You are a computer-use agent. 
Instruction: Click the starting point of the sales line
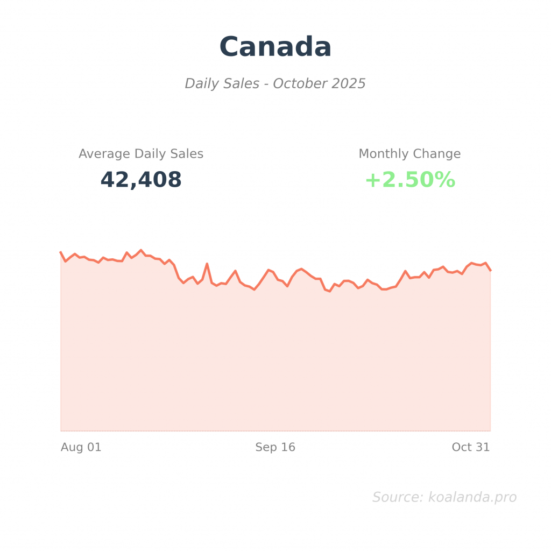point(61,252)
